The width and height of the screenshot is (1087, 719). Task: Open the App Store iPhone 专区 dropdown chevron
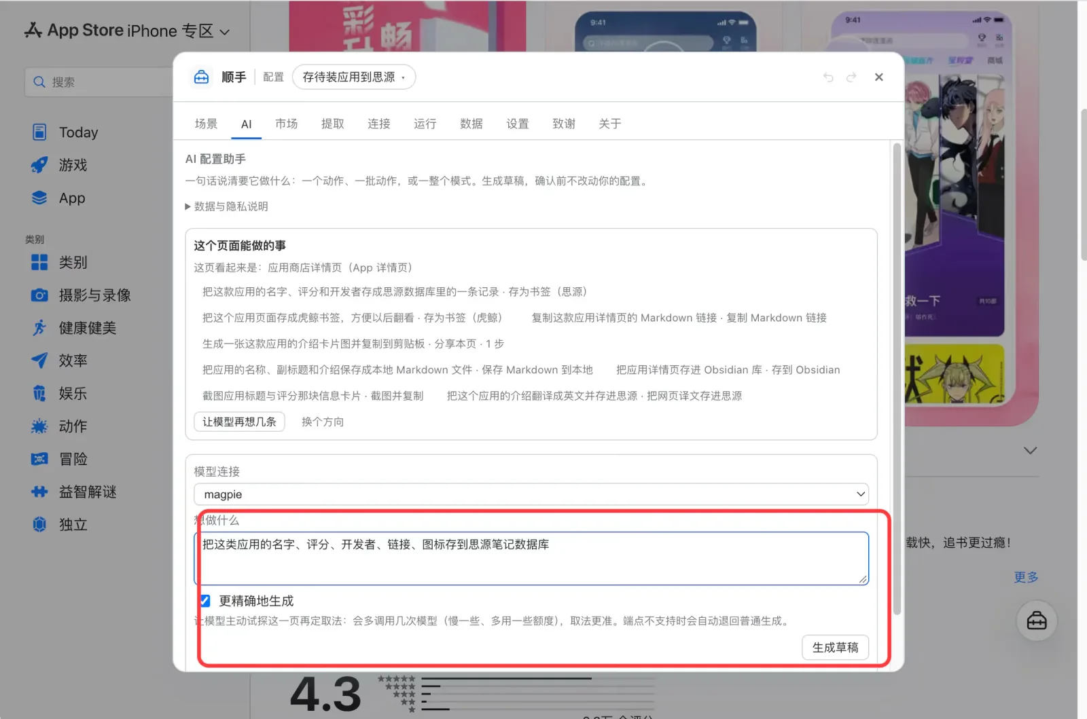(225, 32)
